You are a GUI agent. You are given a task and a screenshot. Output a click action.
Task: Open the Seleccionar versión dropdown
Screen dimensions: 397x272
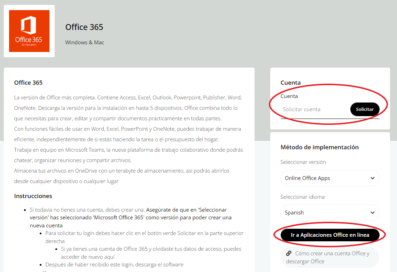point(330,178)
